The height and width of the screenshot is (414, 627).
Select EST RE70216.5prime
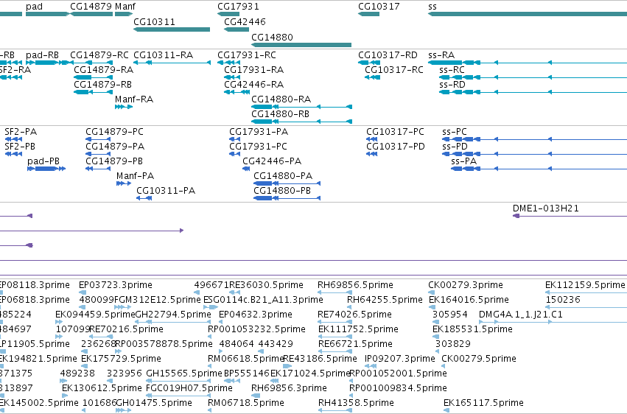click(127, 329)
